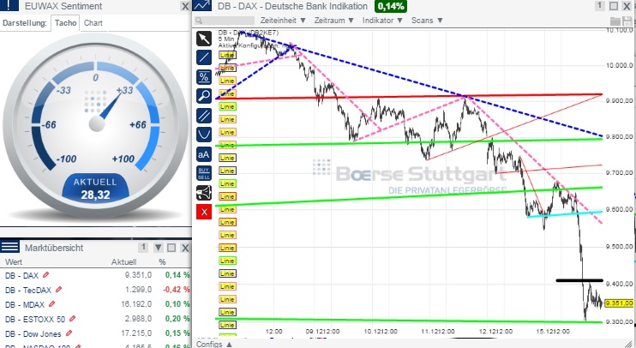Click the green 0,14% badge in chart title

[391, 6]
